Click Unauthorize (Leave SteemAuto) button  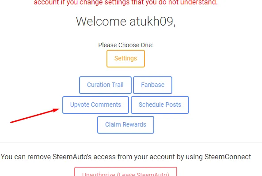[x=125, y=172]
